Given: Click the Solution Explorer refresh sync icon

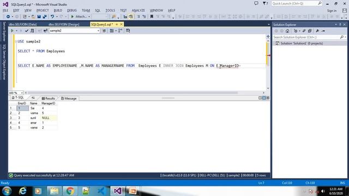Looking at the screenshot, I should pos(304,31).
